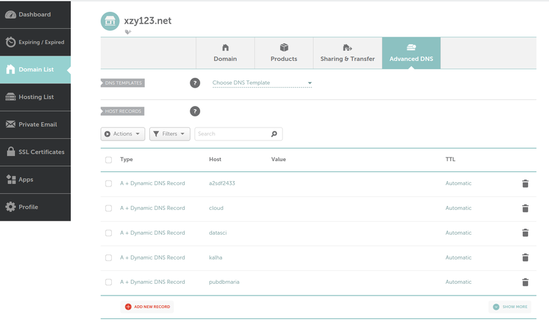Switch to Sharing & Transfer tab
Screen dimensions: 549x325
click(x=347, y=53)
